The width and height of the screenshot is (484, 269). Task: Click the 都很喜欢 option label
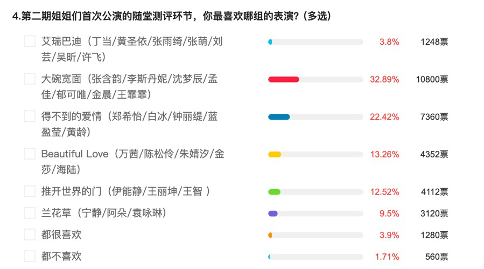(61, 234)
